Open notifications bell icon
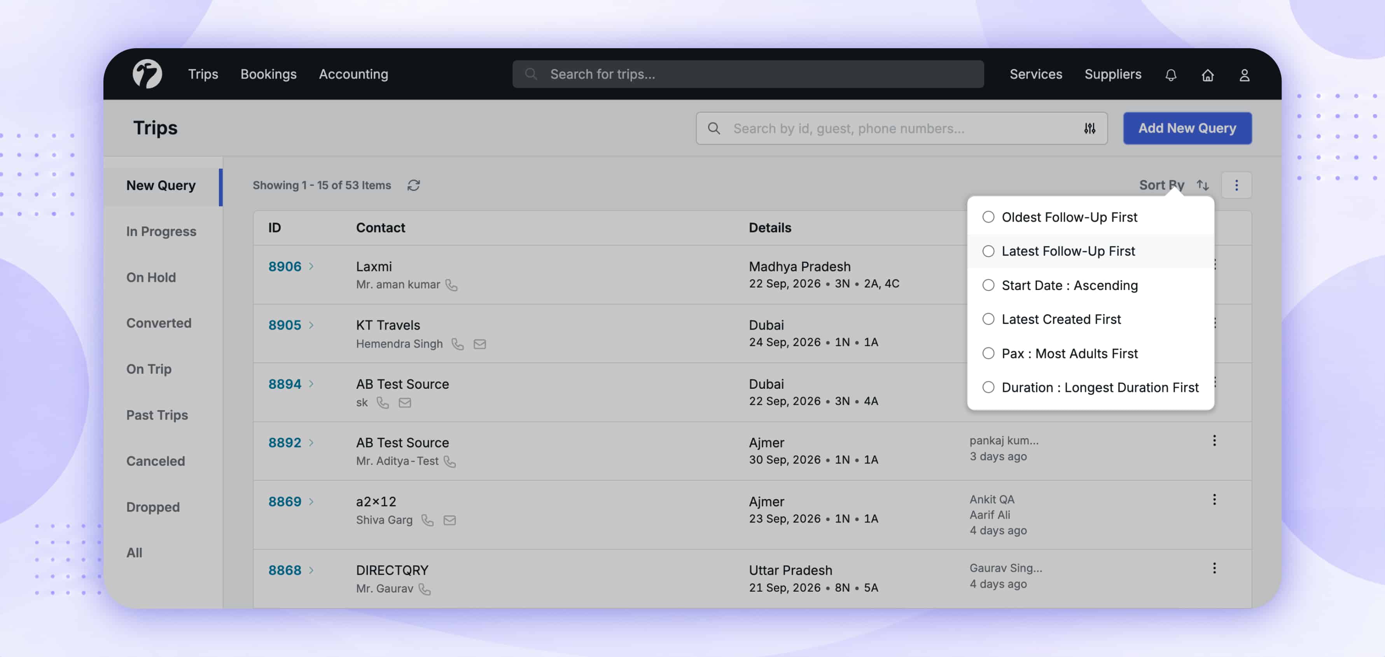Viewport: 1385px width, 657px height. pos(1170,75)
